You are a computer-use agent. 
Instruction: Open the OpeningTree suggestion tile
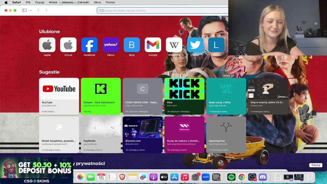click(x=226, y=135)
